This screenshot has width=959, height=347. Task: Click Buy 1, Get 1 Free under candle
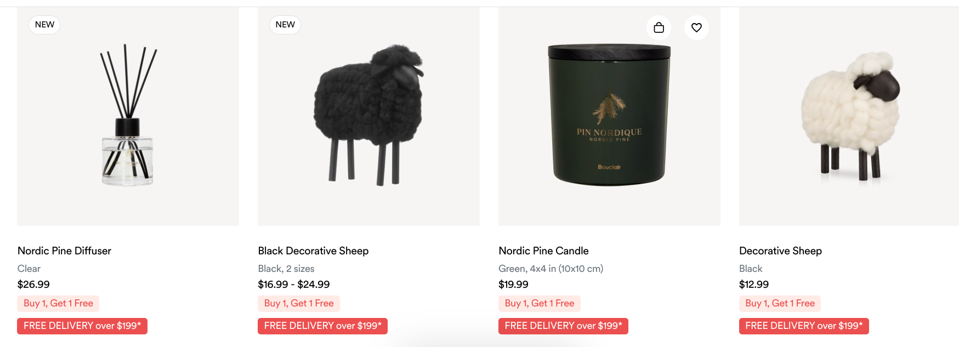tap(540, 303)
